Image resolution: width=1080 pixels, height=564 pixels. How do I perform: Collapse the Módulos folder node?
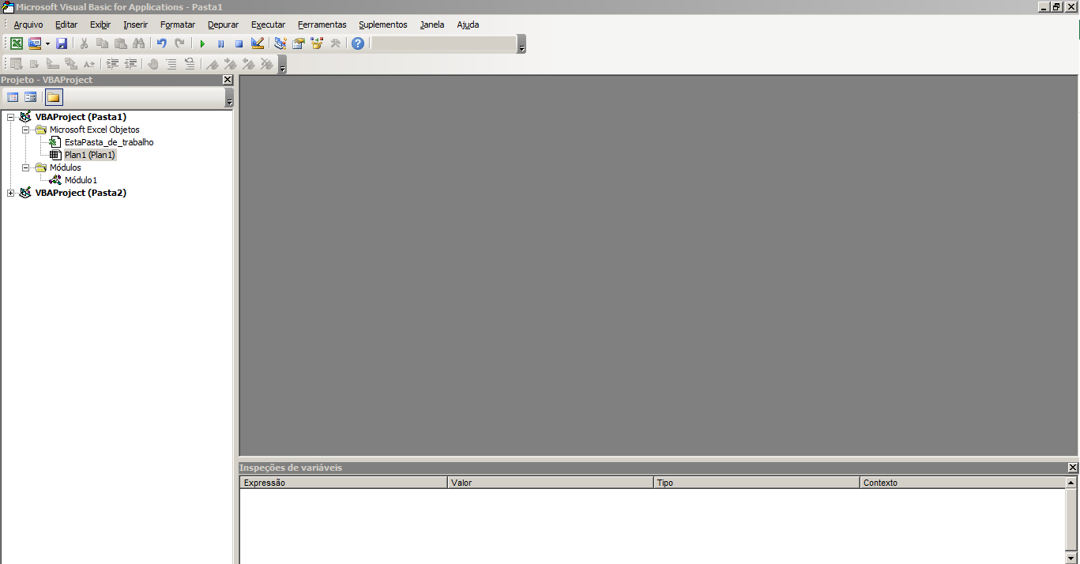coord(25,167)
